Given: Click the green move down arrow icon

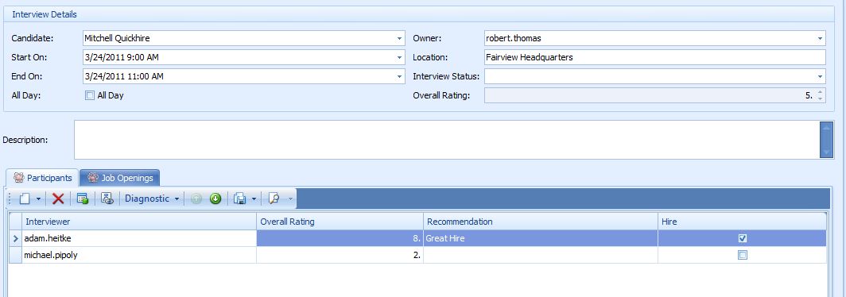Looking at the screenshot, I should pos(215,199).
